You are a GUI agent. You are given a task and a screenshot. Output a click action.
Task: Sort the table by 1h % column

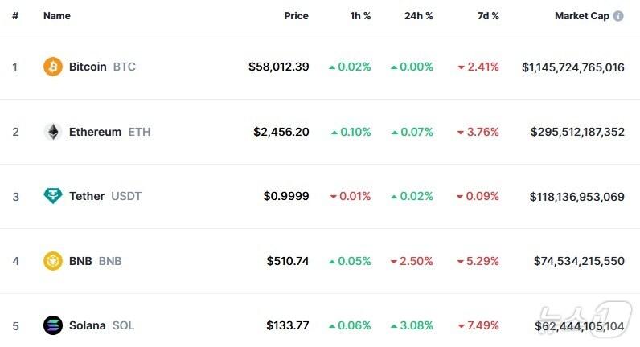pos(360,16)
